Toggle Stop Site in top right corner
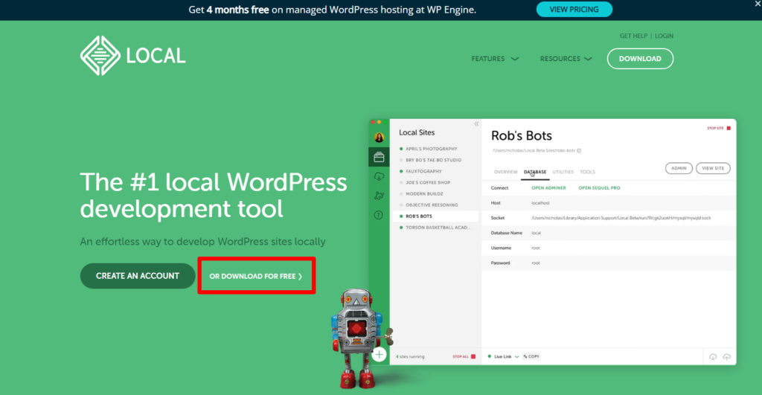The image size is (762, 395). 718,128
